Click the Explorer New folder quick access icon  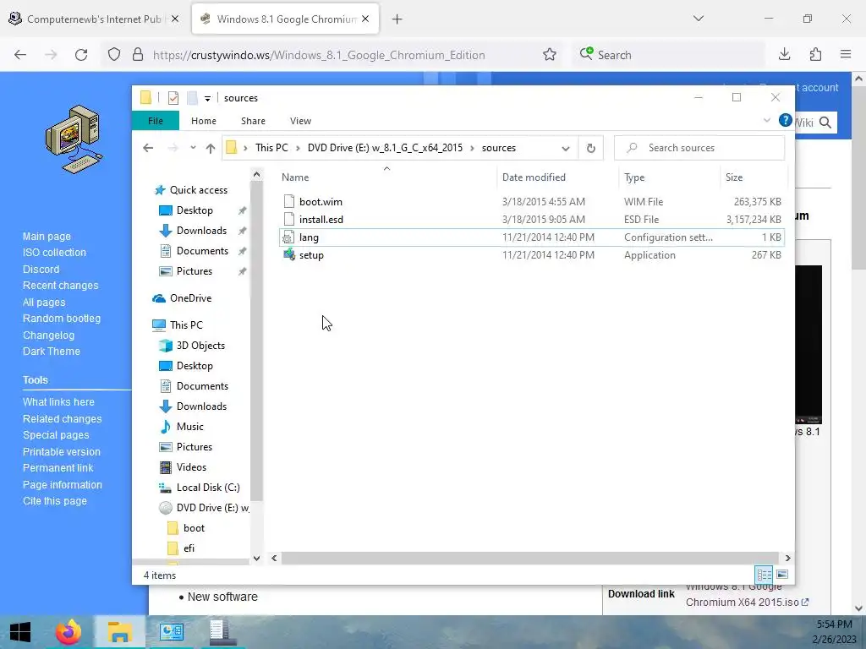tap(192, 98)
